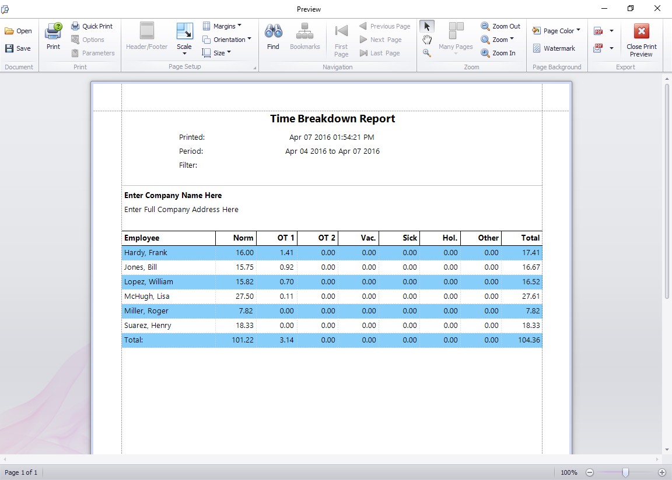Close Print Preview
Image resolution: width=672 pixels, height=480 pixels.
642,40
